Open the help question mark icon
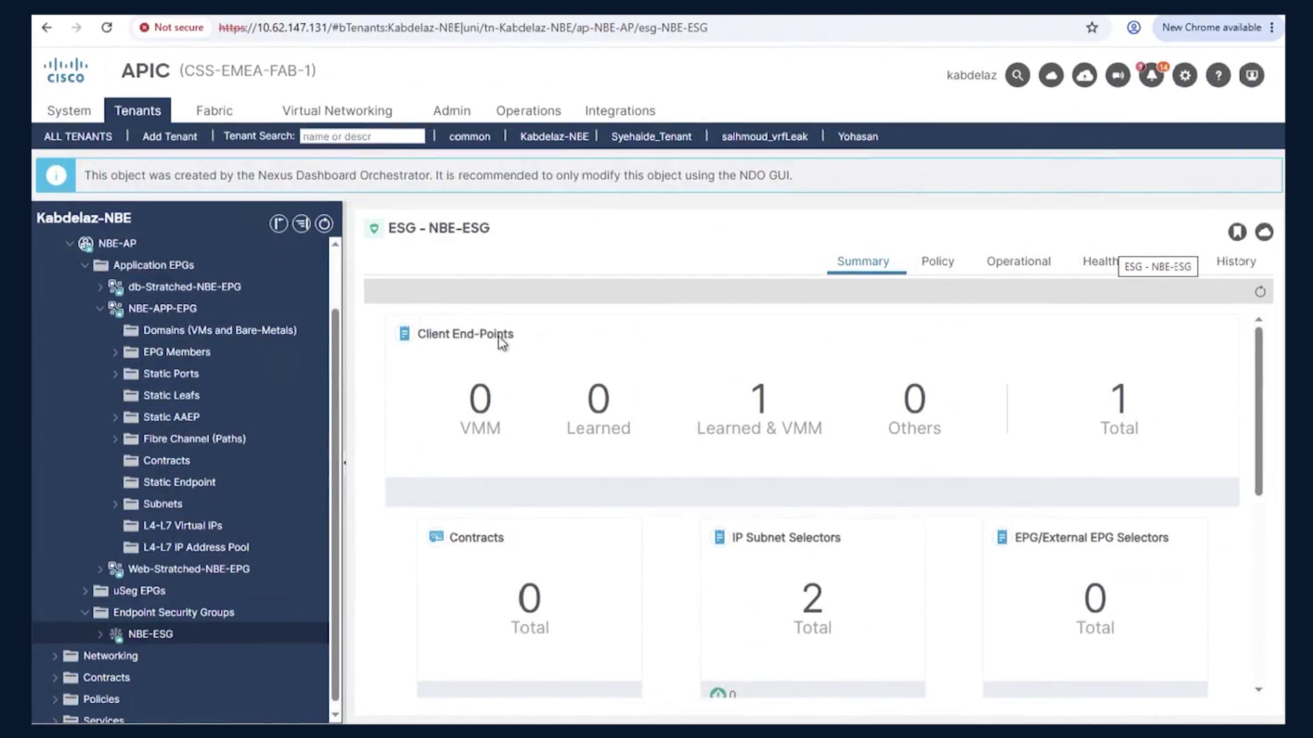Viewport: 1313px width, 738px height. (1218, 75)
